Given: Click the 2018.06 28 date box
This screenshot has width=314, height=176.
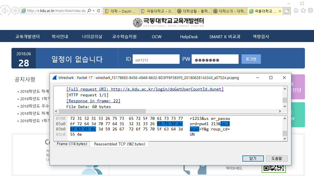Looking at the screenshot, I should [x=24, y=58].
